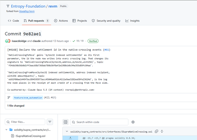Click the Projects table icon
Screen dimensions: 197x140
74,21
